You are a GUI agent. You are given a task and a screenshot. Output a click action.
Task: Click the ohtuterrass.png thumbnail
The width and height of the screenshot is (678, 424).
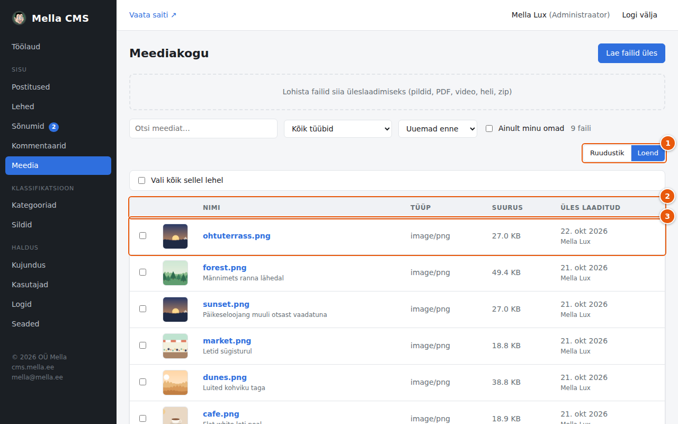[175, 236]
